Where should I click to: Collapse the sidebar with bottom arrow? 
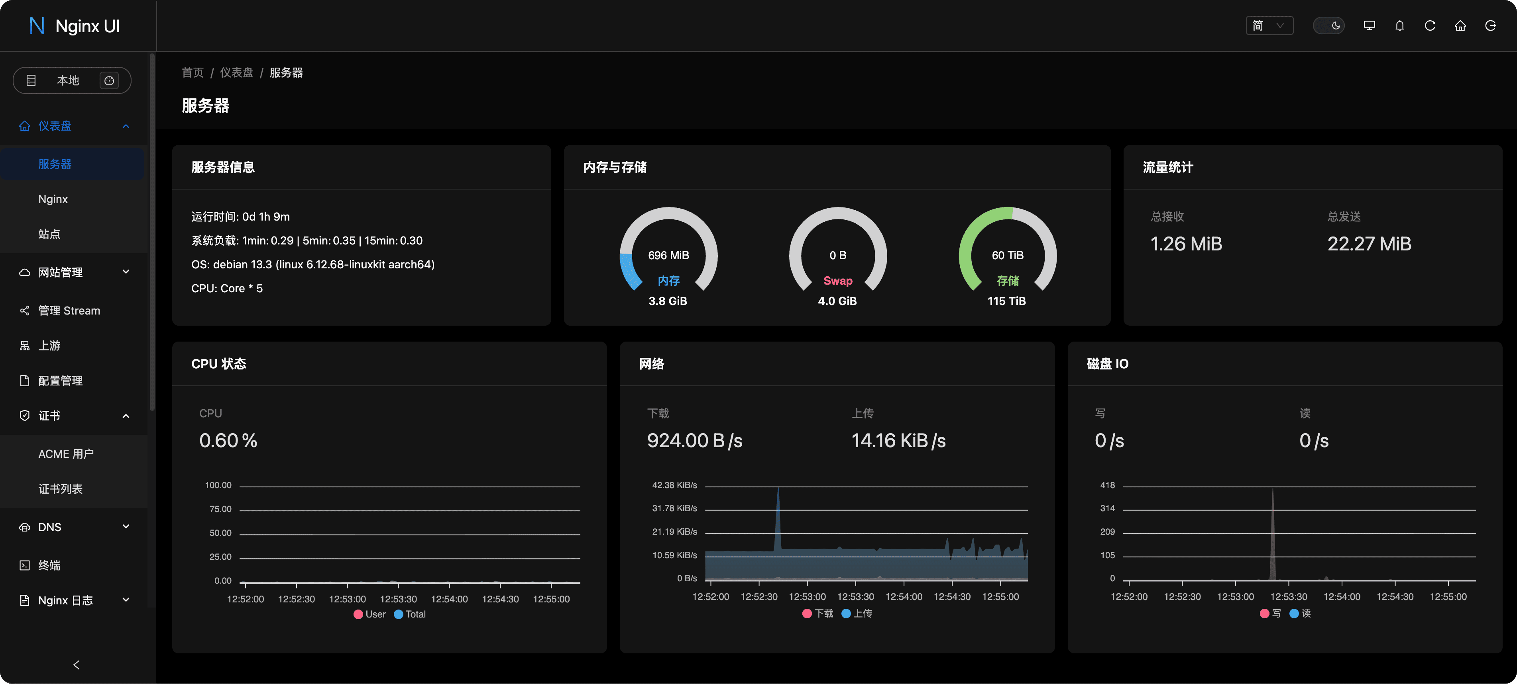tap(76, 664)
